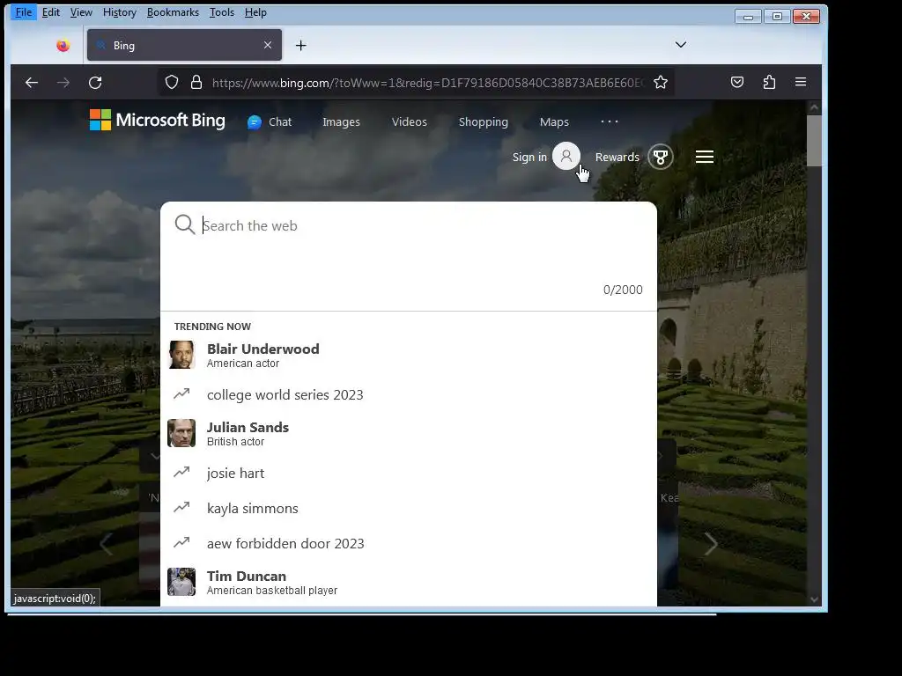Click the Rewards trophy icon

661,157
